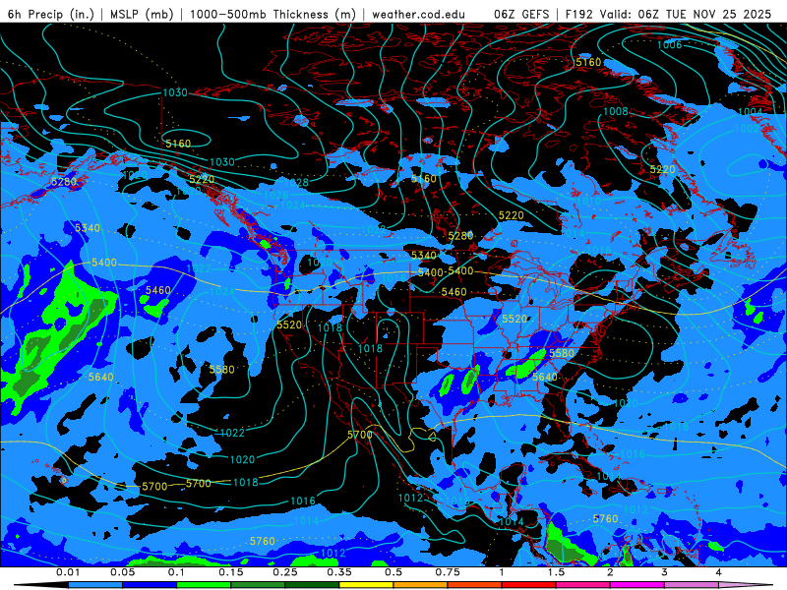The image size is (787, 590).
Task: Click '5520' thickness label off California coast
Action: tap(289, 325)
